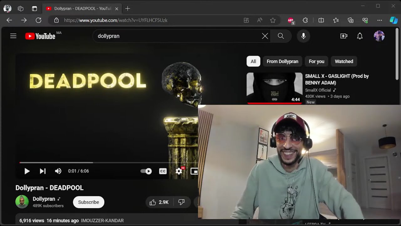Open the SMALL X - GASLIGHT thumbnail
The image size is (401, 226).
pos(274,88)
